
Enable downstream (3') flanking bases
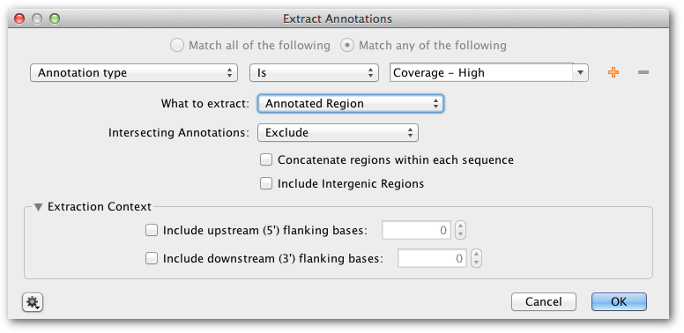tap(152, 258)
